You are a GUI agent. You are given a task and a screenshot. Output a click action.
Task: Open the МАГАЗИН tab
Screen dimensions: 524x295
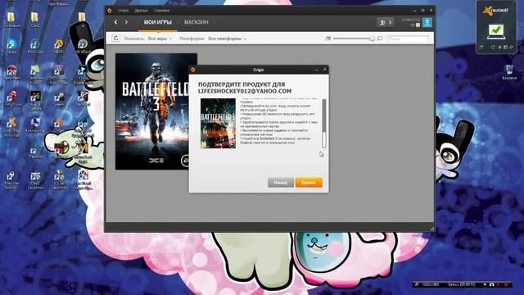(x=196, y=22)
